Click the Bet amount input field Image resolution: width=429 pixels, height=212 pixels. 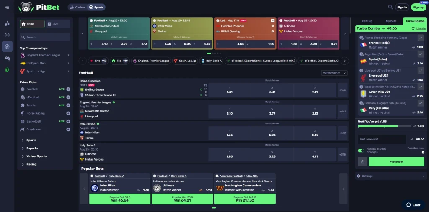(382, 139)
